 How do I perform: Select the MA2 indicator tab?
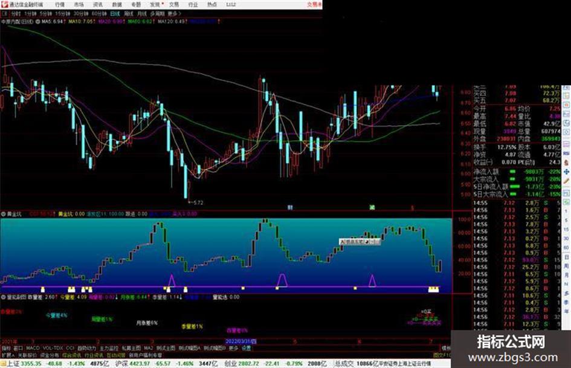[x=149, y=348]
